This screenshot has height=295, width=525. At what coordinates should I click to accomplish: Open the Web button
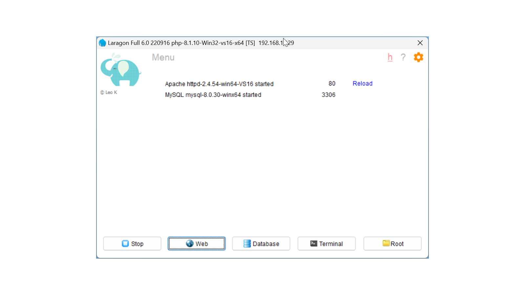click(197, 244)
